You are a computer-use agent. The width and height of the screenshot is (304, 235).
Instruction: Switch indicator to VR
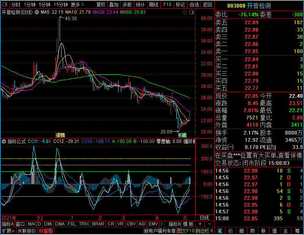click(x=120, y=224)
